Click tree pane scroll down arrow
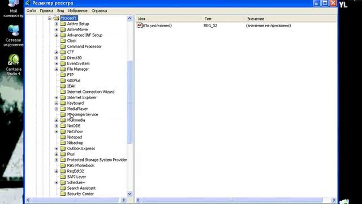362x204 pixels. pos(130,194)
